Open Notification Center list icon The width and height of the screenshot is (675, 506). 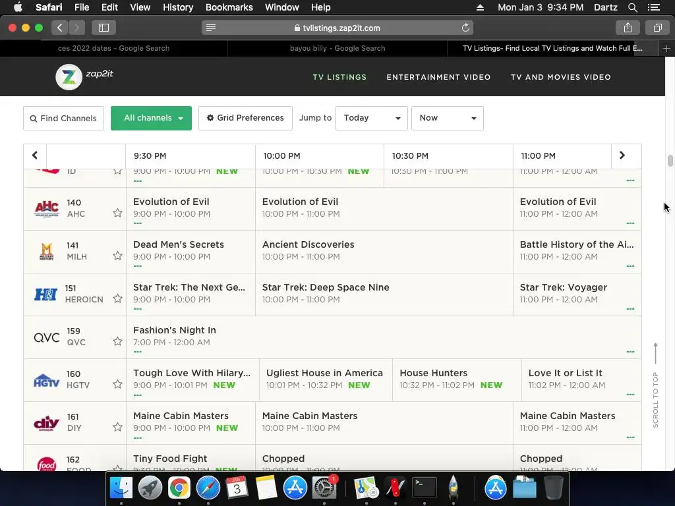click(653, 7)
